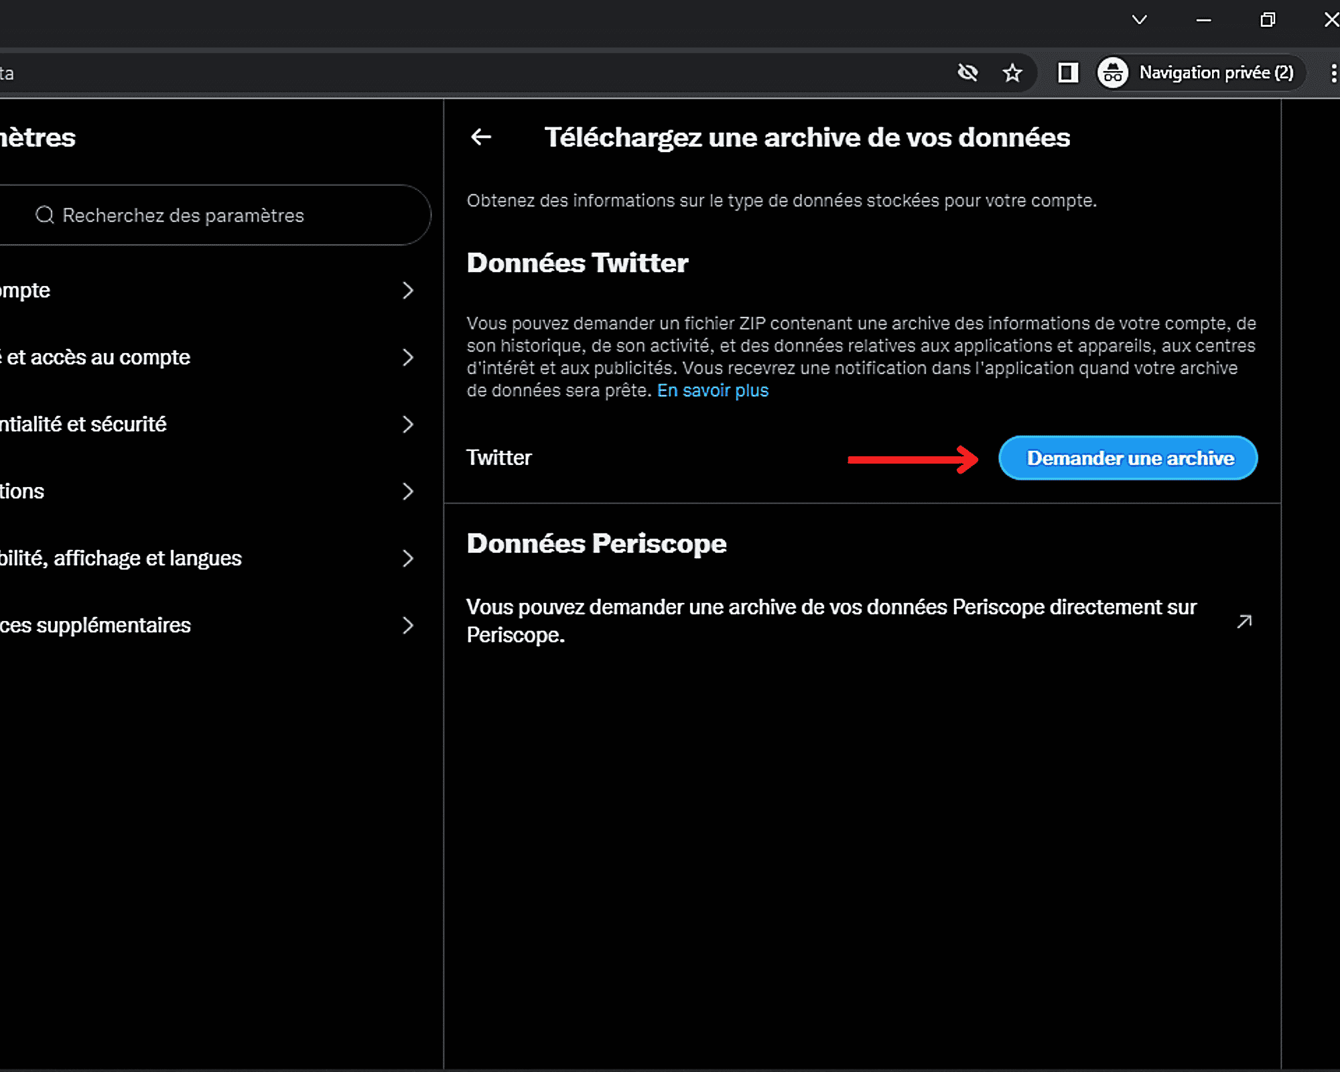
Task: Open the et sécurité menu item
Action: point(221,424)
